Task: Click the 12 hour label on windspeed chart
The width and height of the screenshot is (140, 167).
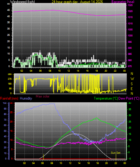Action: (68, 71)
